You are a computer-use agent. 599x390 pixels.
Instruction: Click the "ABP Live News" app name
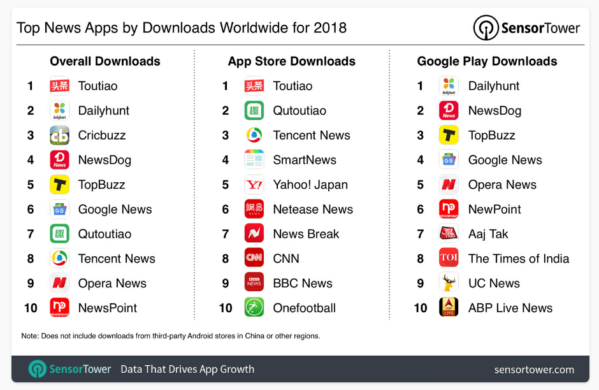pyautogui.click(x=510, y=308)
